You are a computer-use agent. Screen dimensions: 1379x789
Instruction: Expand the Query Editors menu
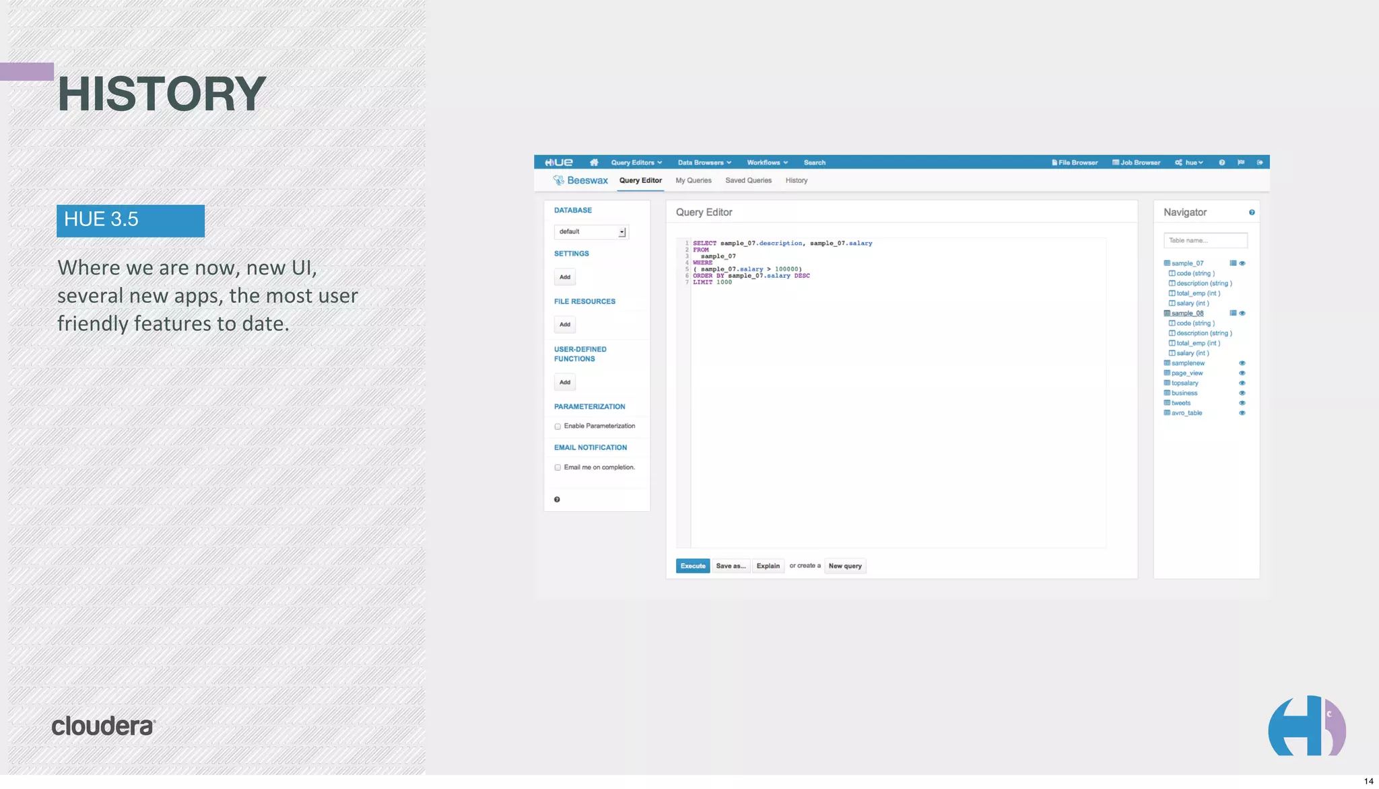click(636, 163)
